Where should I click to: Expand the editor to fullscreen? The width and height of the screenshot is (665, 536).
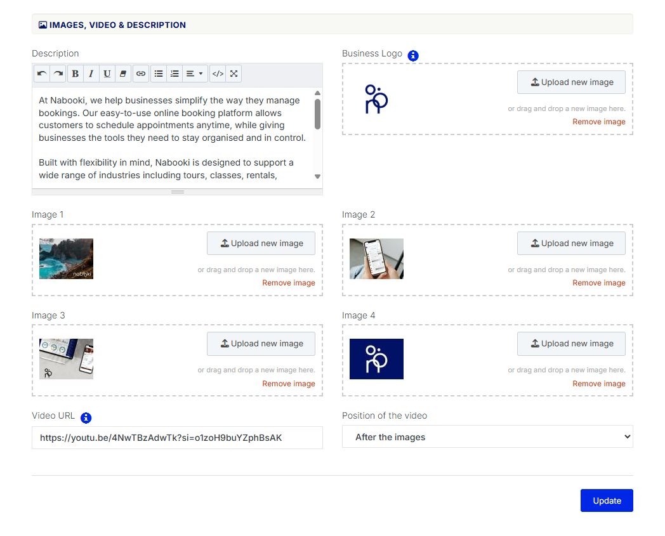pos(234,74)
